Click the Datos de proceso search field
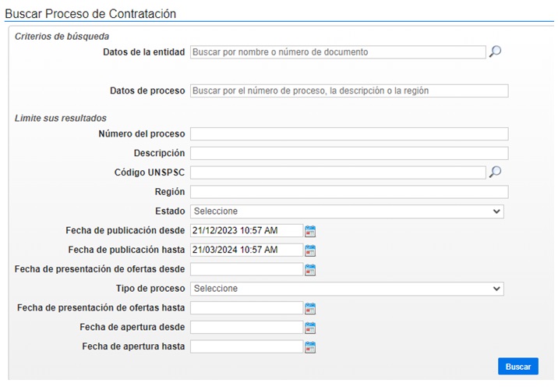Image resolution: width=558 pixels, height=387 pixels. [349, 91]
